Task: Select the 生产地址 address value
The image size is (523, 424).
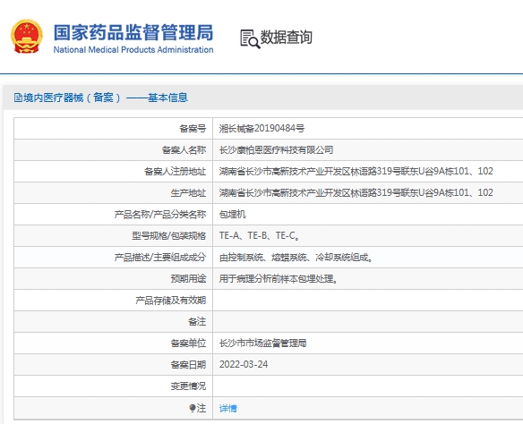Action: pyautogui.click(x=356, y=192)
